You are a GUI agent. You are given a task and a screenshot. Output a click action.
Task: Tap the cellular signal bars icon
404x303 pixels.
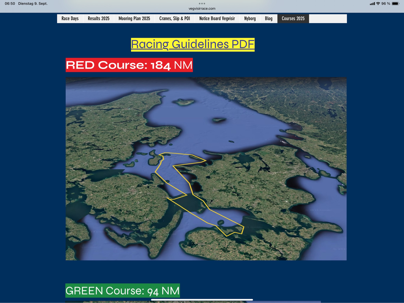click(372, 3)
